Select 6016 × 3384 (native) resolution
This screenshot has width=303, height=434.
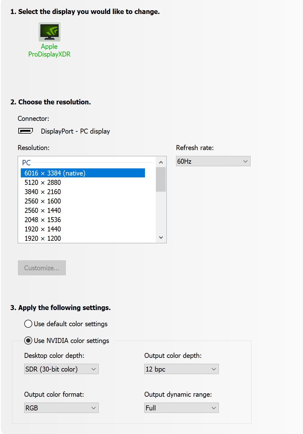[x=83, y=173]
